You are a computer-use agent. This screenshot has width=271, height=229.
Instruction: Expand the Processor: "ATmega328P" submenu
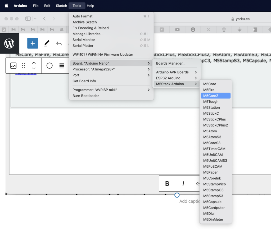(111, 69)
